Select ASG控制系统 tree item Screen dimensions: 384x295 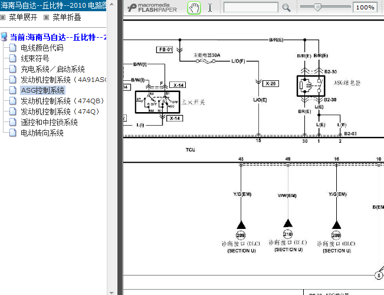point(42,90)
